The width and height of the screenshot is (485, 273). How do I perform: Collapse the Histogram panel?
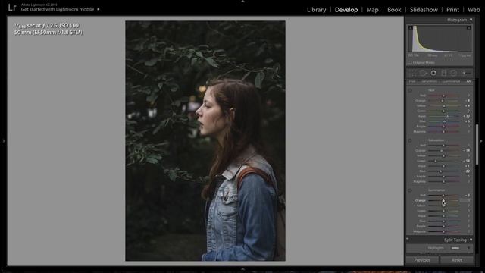[471, 20]
